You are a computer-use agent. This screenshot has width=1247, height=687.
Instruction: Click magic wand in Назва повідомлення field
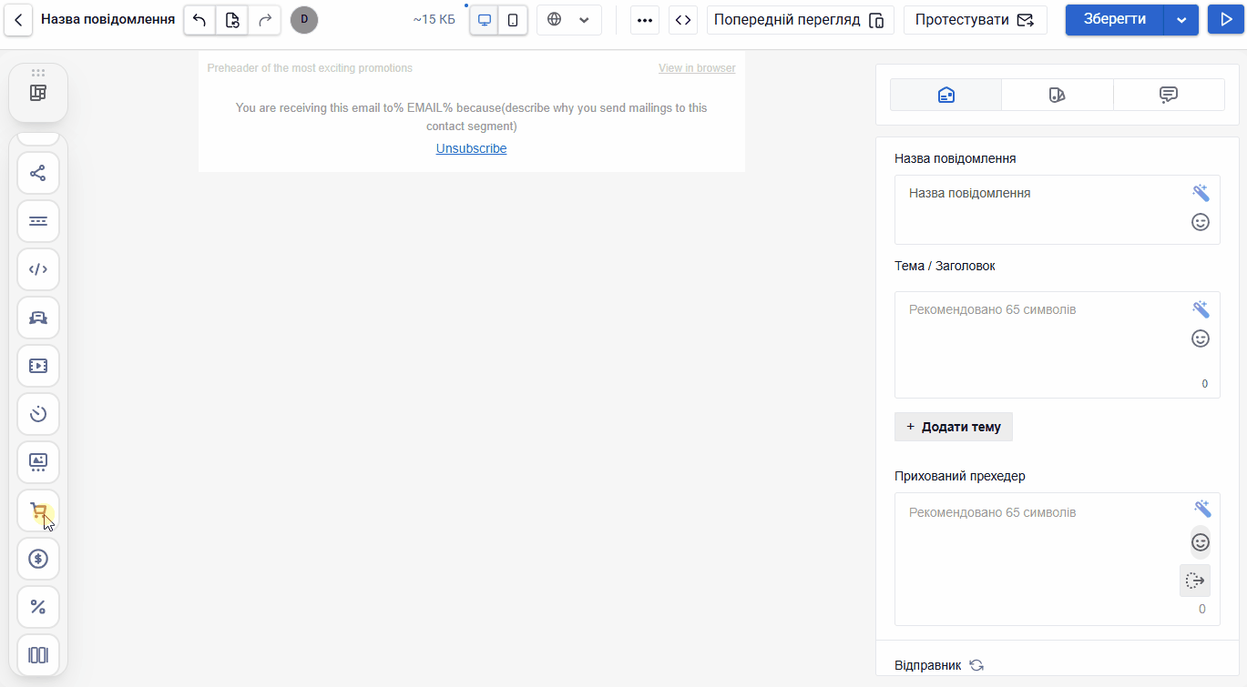(x=1201, y=193)
